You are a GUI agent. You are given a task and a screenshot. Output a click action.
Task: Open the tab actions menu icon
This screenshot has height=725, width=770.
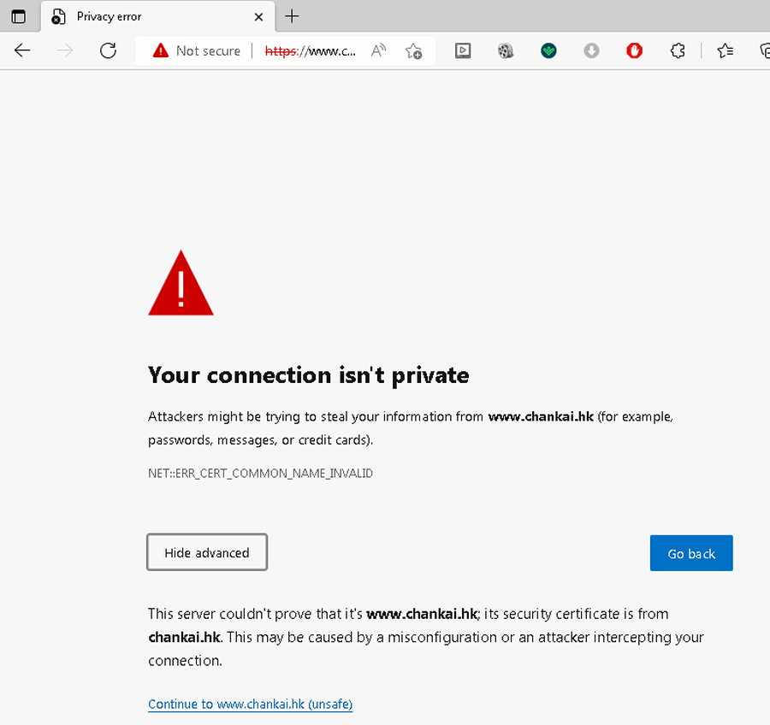pos(18,16)
